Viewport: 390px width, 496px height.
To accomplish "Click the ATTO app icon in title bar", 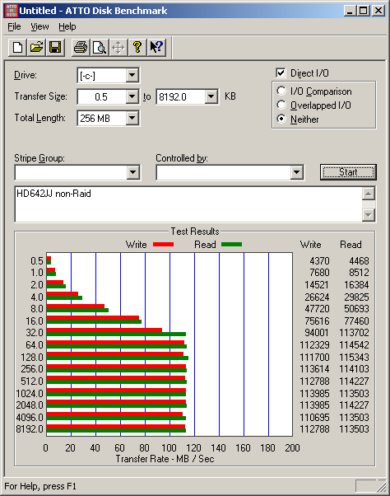I will [12, 11].
